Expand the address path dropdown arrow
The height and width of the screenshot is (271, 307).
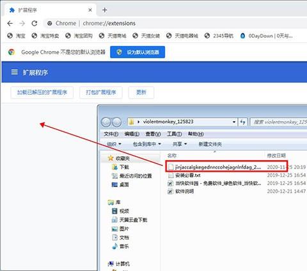234,122
